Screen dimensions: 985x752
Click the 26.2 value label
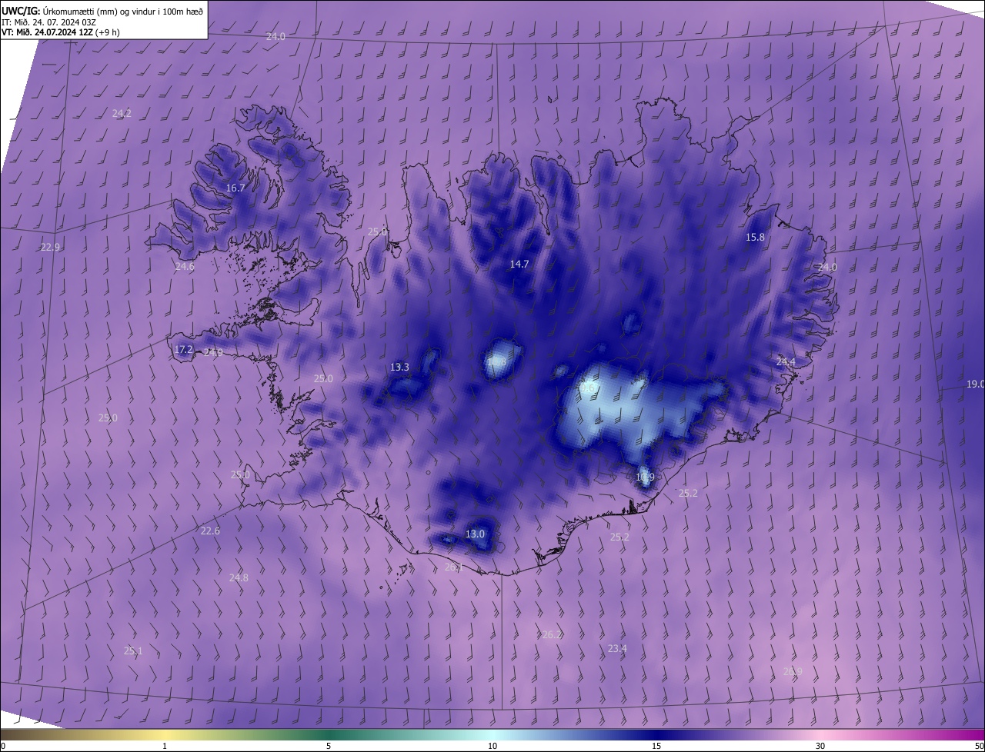click(553, 634)
